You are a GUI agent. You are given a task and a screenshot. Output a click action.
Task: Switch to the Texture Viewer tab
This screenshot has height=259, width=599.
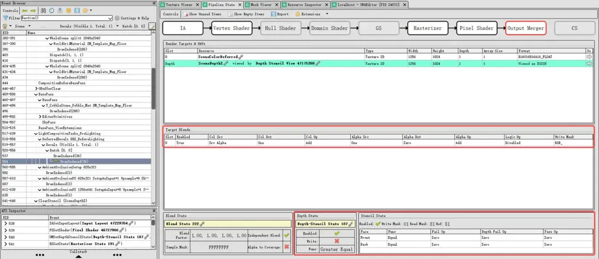pyautogui.click(x=179, y=4)
